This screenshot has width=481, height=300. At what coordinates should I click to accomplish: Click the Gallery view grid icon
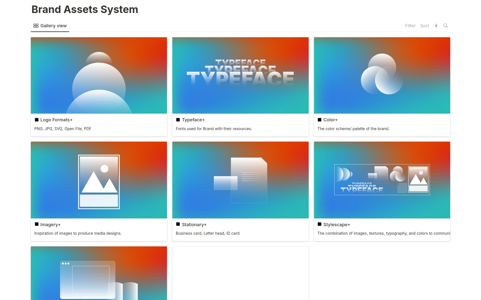tap(36, 26)
